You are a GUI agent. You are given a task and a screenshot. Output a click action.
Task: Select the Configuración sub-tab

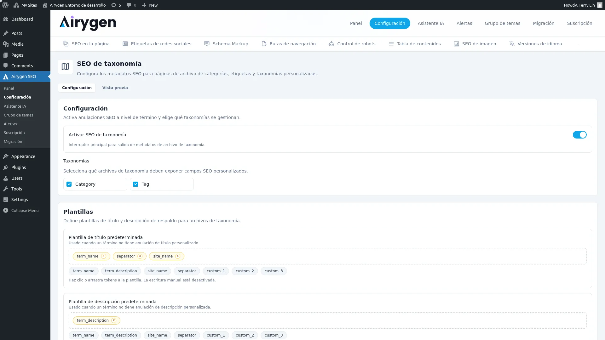tap(77, 88)
